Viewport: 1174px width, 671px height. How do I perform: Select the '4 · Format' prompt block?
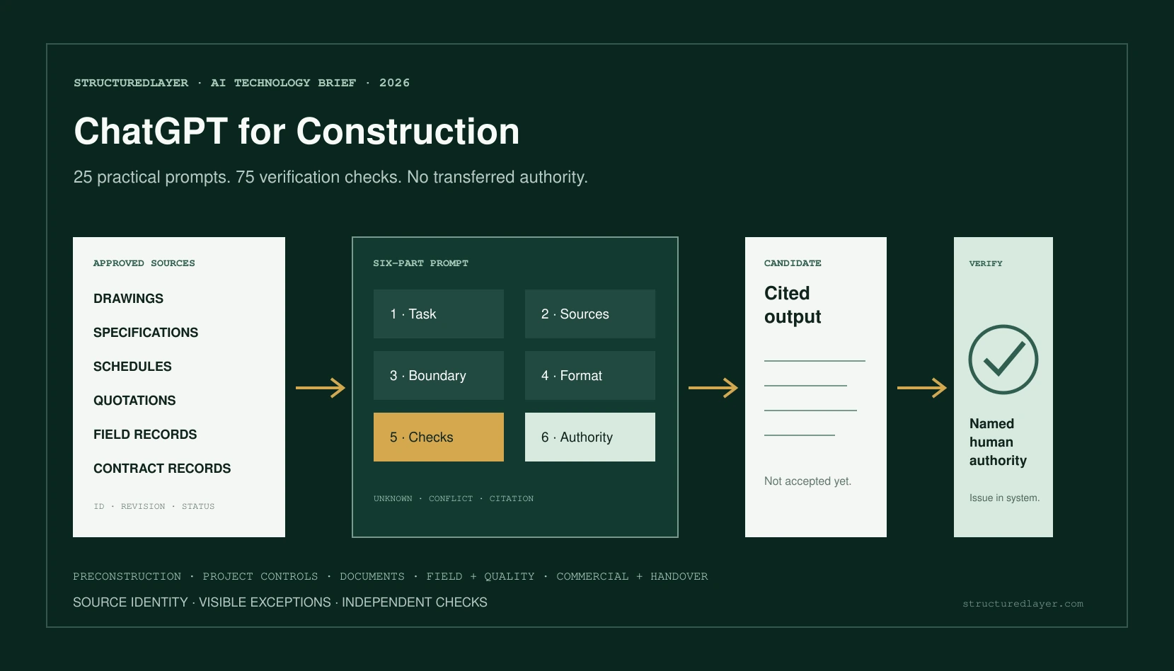click(590, 375)
